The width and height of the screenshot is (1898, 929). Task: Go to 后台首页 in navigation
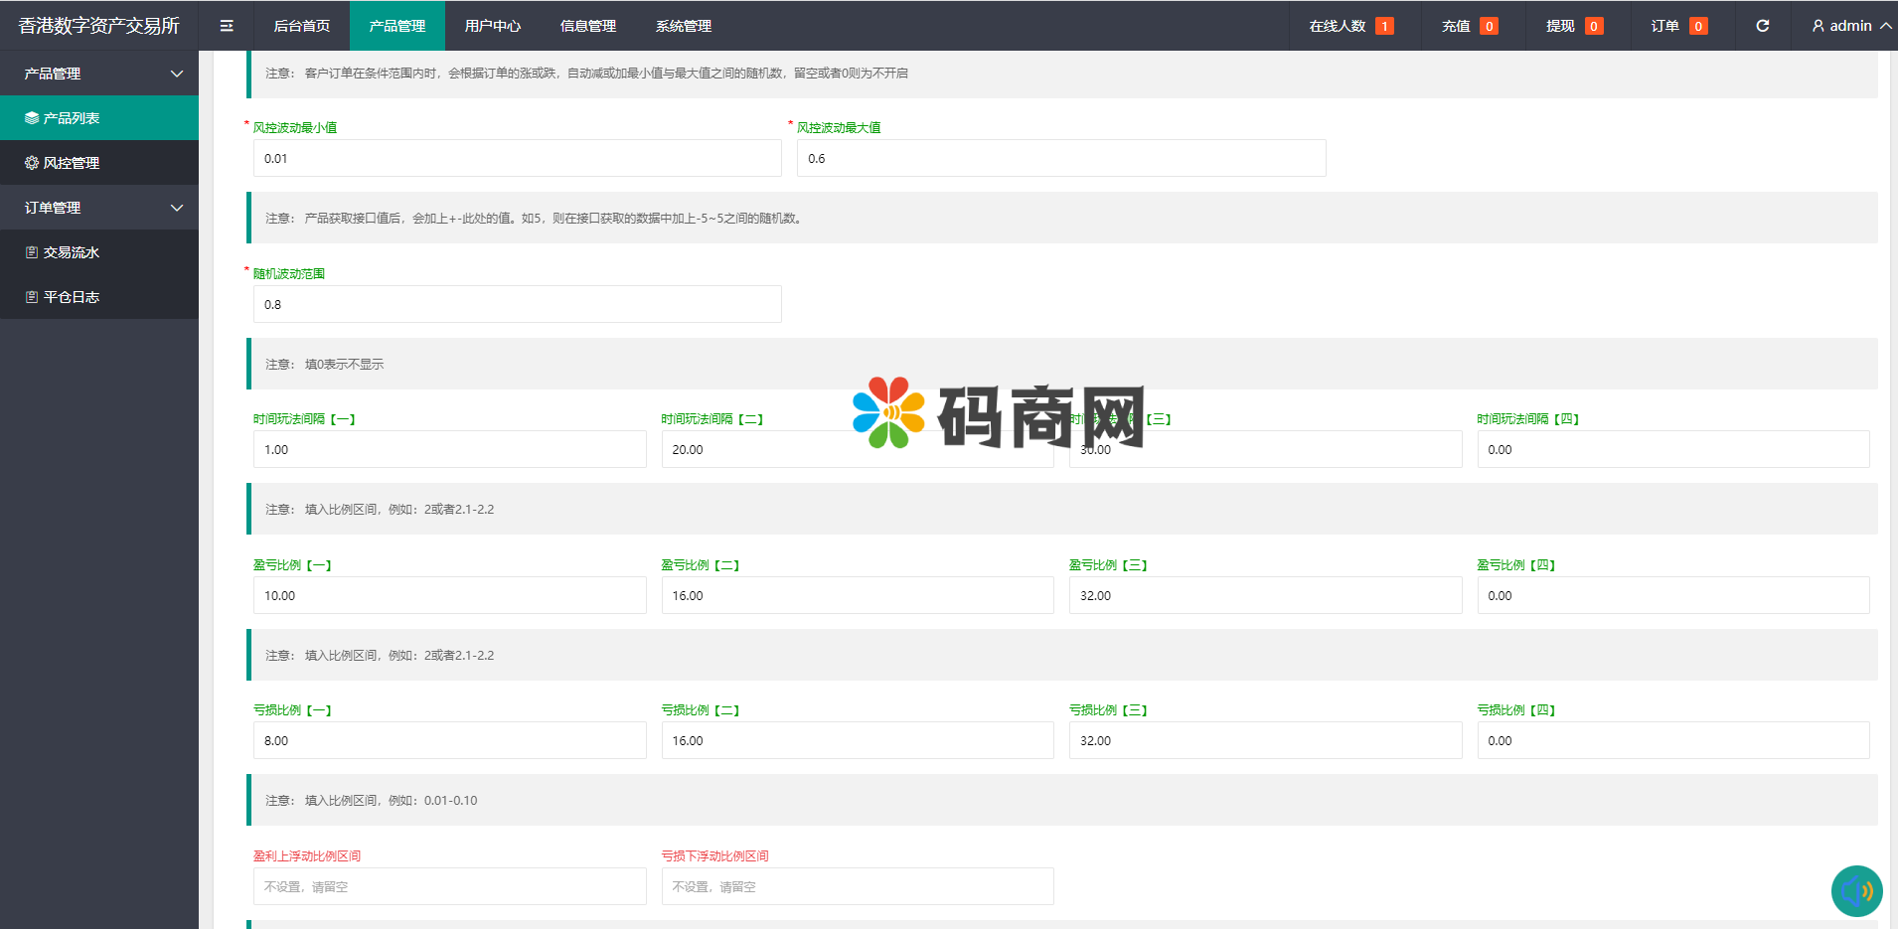tap(301, 26)
